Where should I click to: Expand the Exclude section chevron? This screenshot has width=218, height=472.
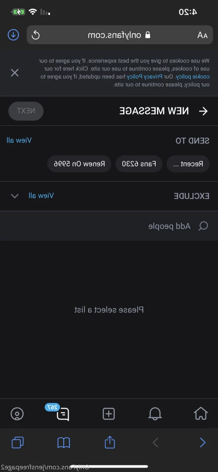(15, 196)
